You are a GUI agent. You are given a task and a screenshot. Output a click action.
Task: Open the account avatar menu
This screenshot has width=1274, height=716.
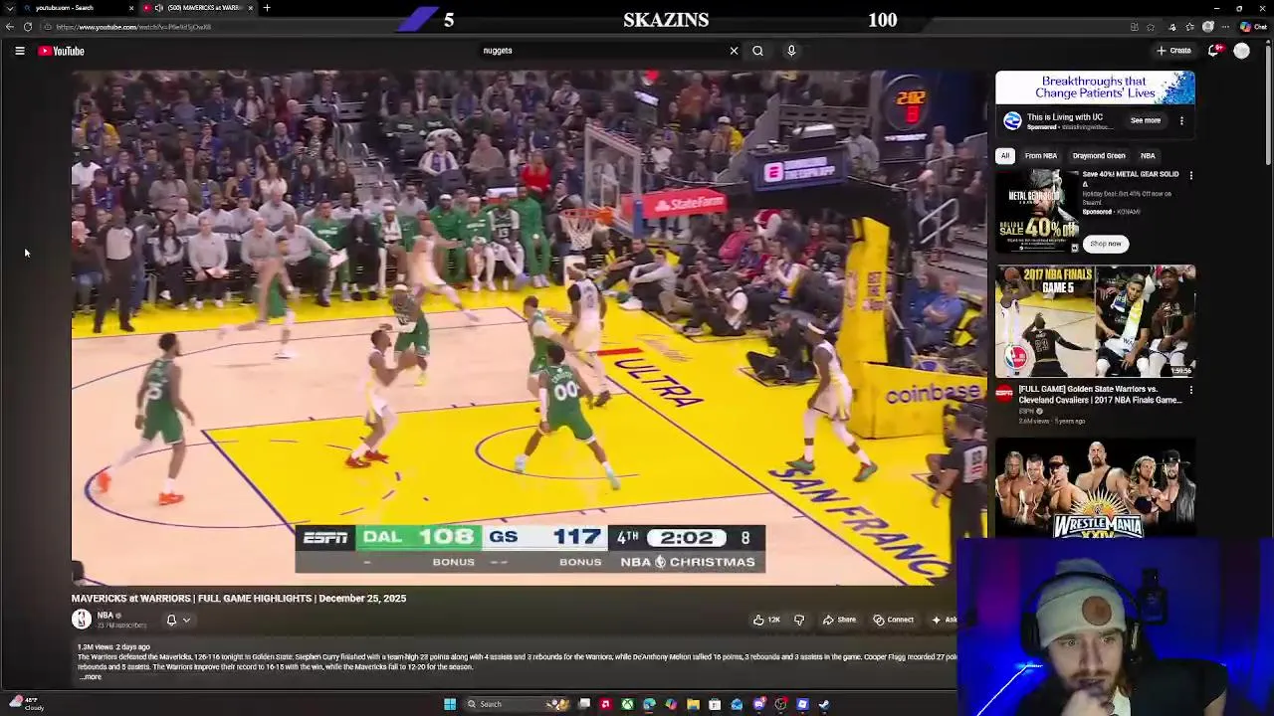click(x=1241, y=51)
